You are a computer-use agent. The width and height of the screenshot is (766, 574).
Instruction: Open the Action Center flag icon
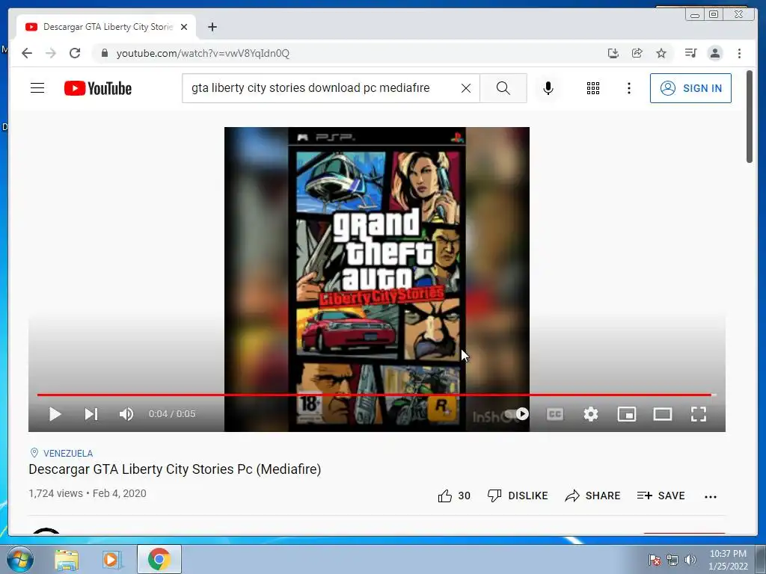click(x=655, y=560)
